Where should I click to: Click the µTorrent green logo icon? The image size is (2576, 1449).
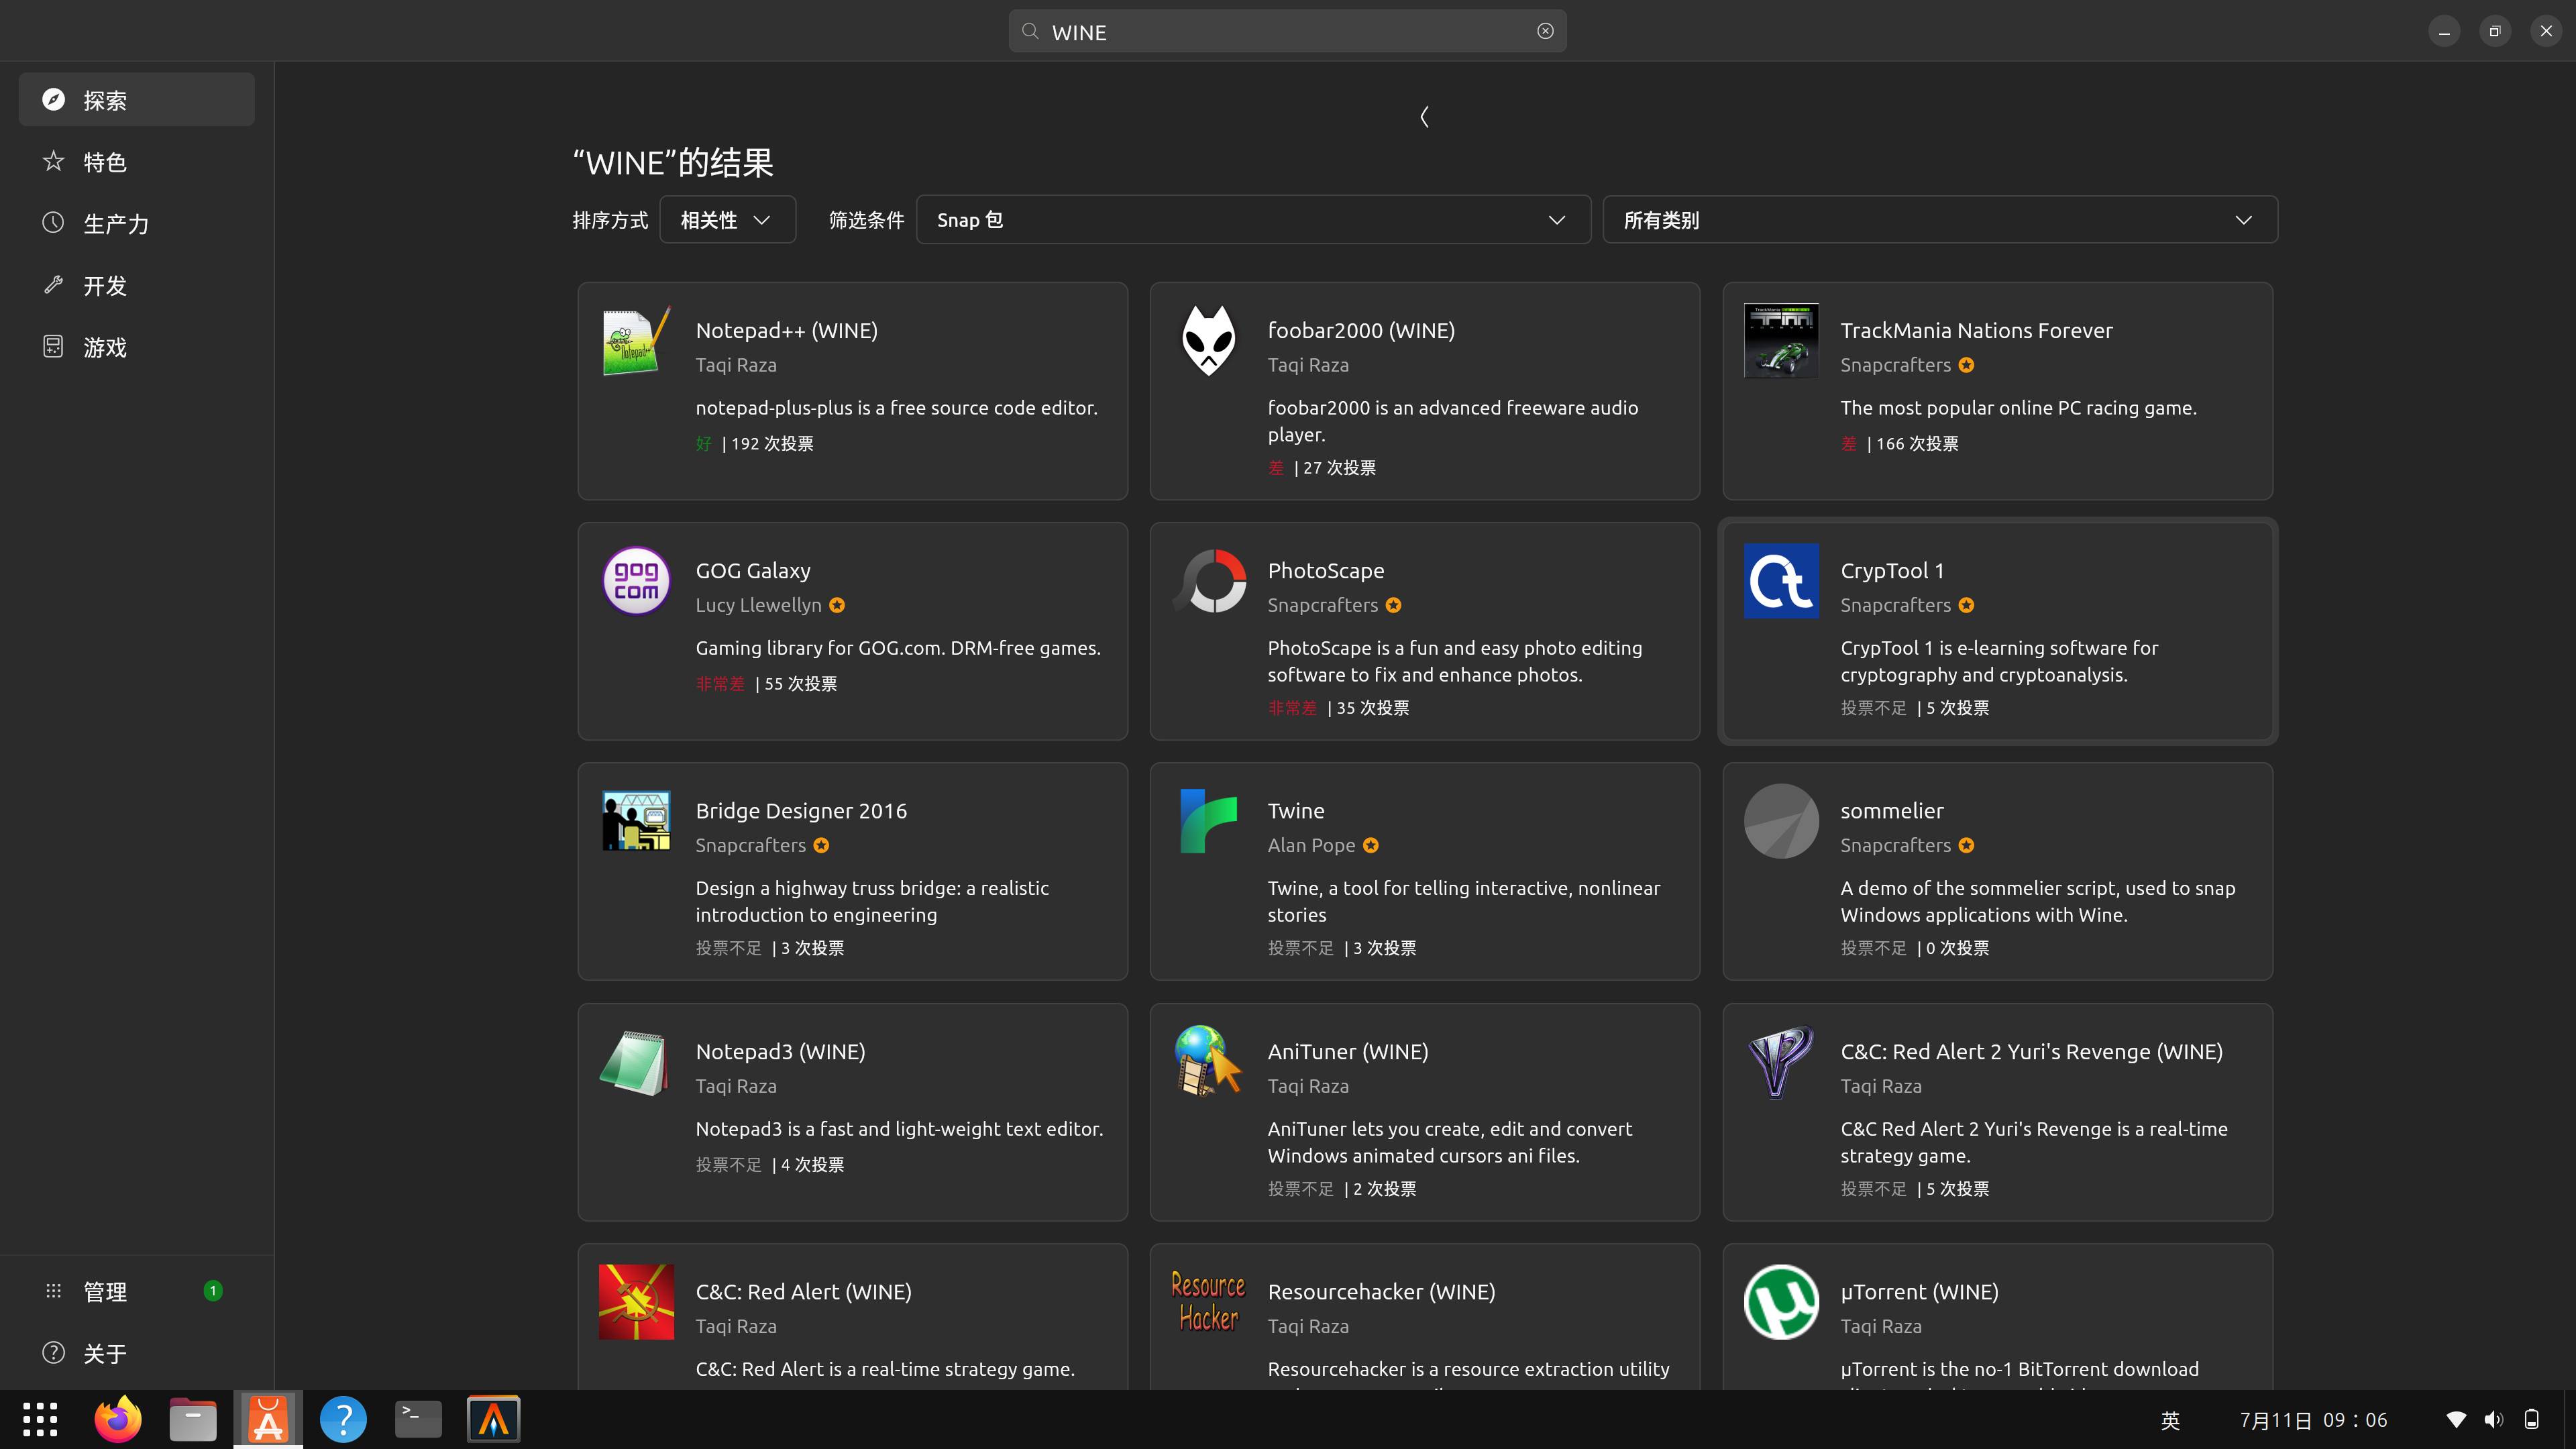(1781, 1302)
